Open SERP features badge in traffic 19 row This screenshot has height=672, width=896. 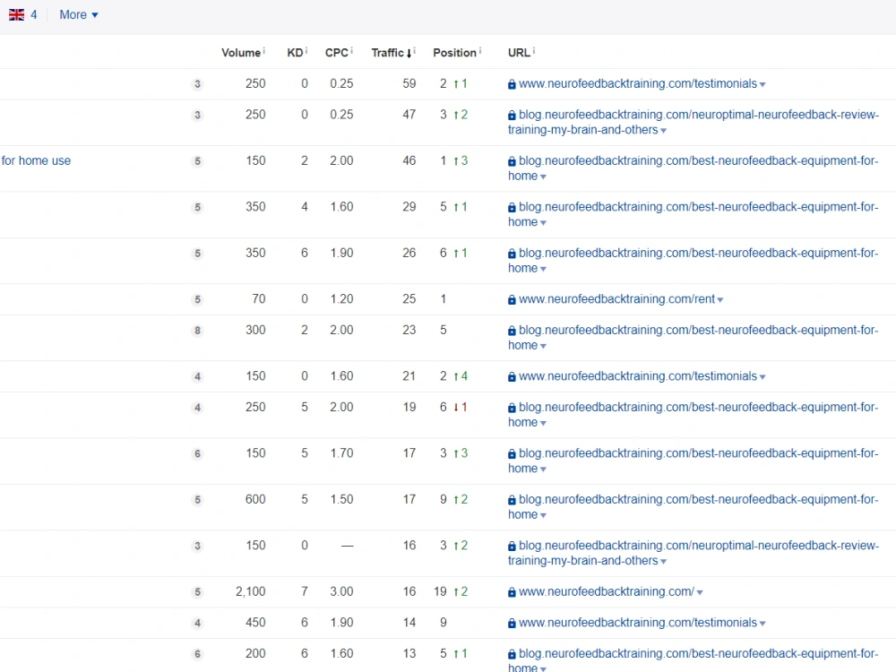197,408
